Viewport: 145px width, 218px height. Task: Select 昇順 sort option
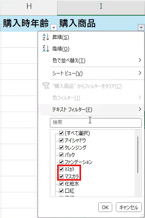[x=60, y=37]
